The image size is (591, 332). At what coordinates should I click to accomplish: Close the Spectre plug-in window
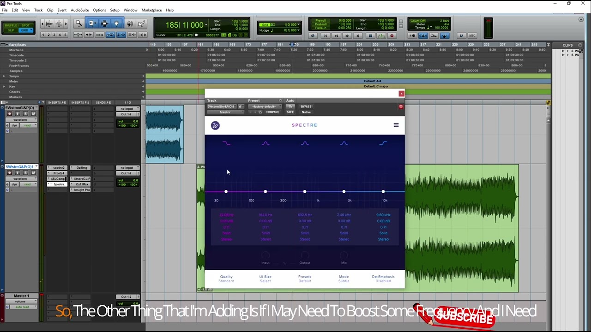coord(401,94)
